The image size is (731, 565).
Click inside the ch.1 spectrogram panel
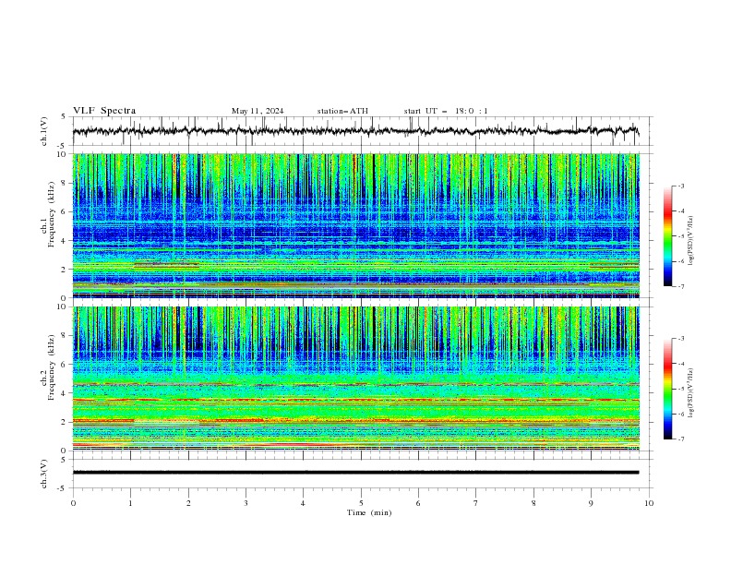tap(356, 225)
